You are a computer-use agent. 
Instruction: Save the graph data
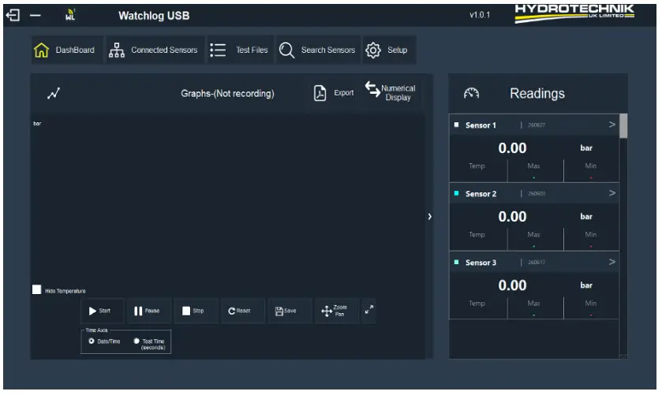[x=290, y=311]
